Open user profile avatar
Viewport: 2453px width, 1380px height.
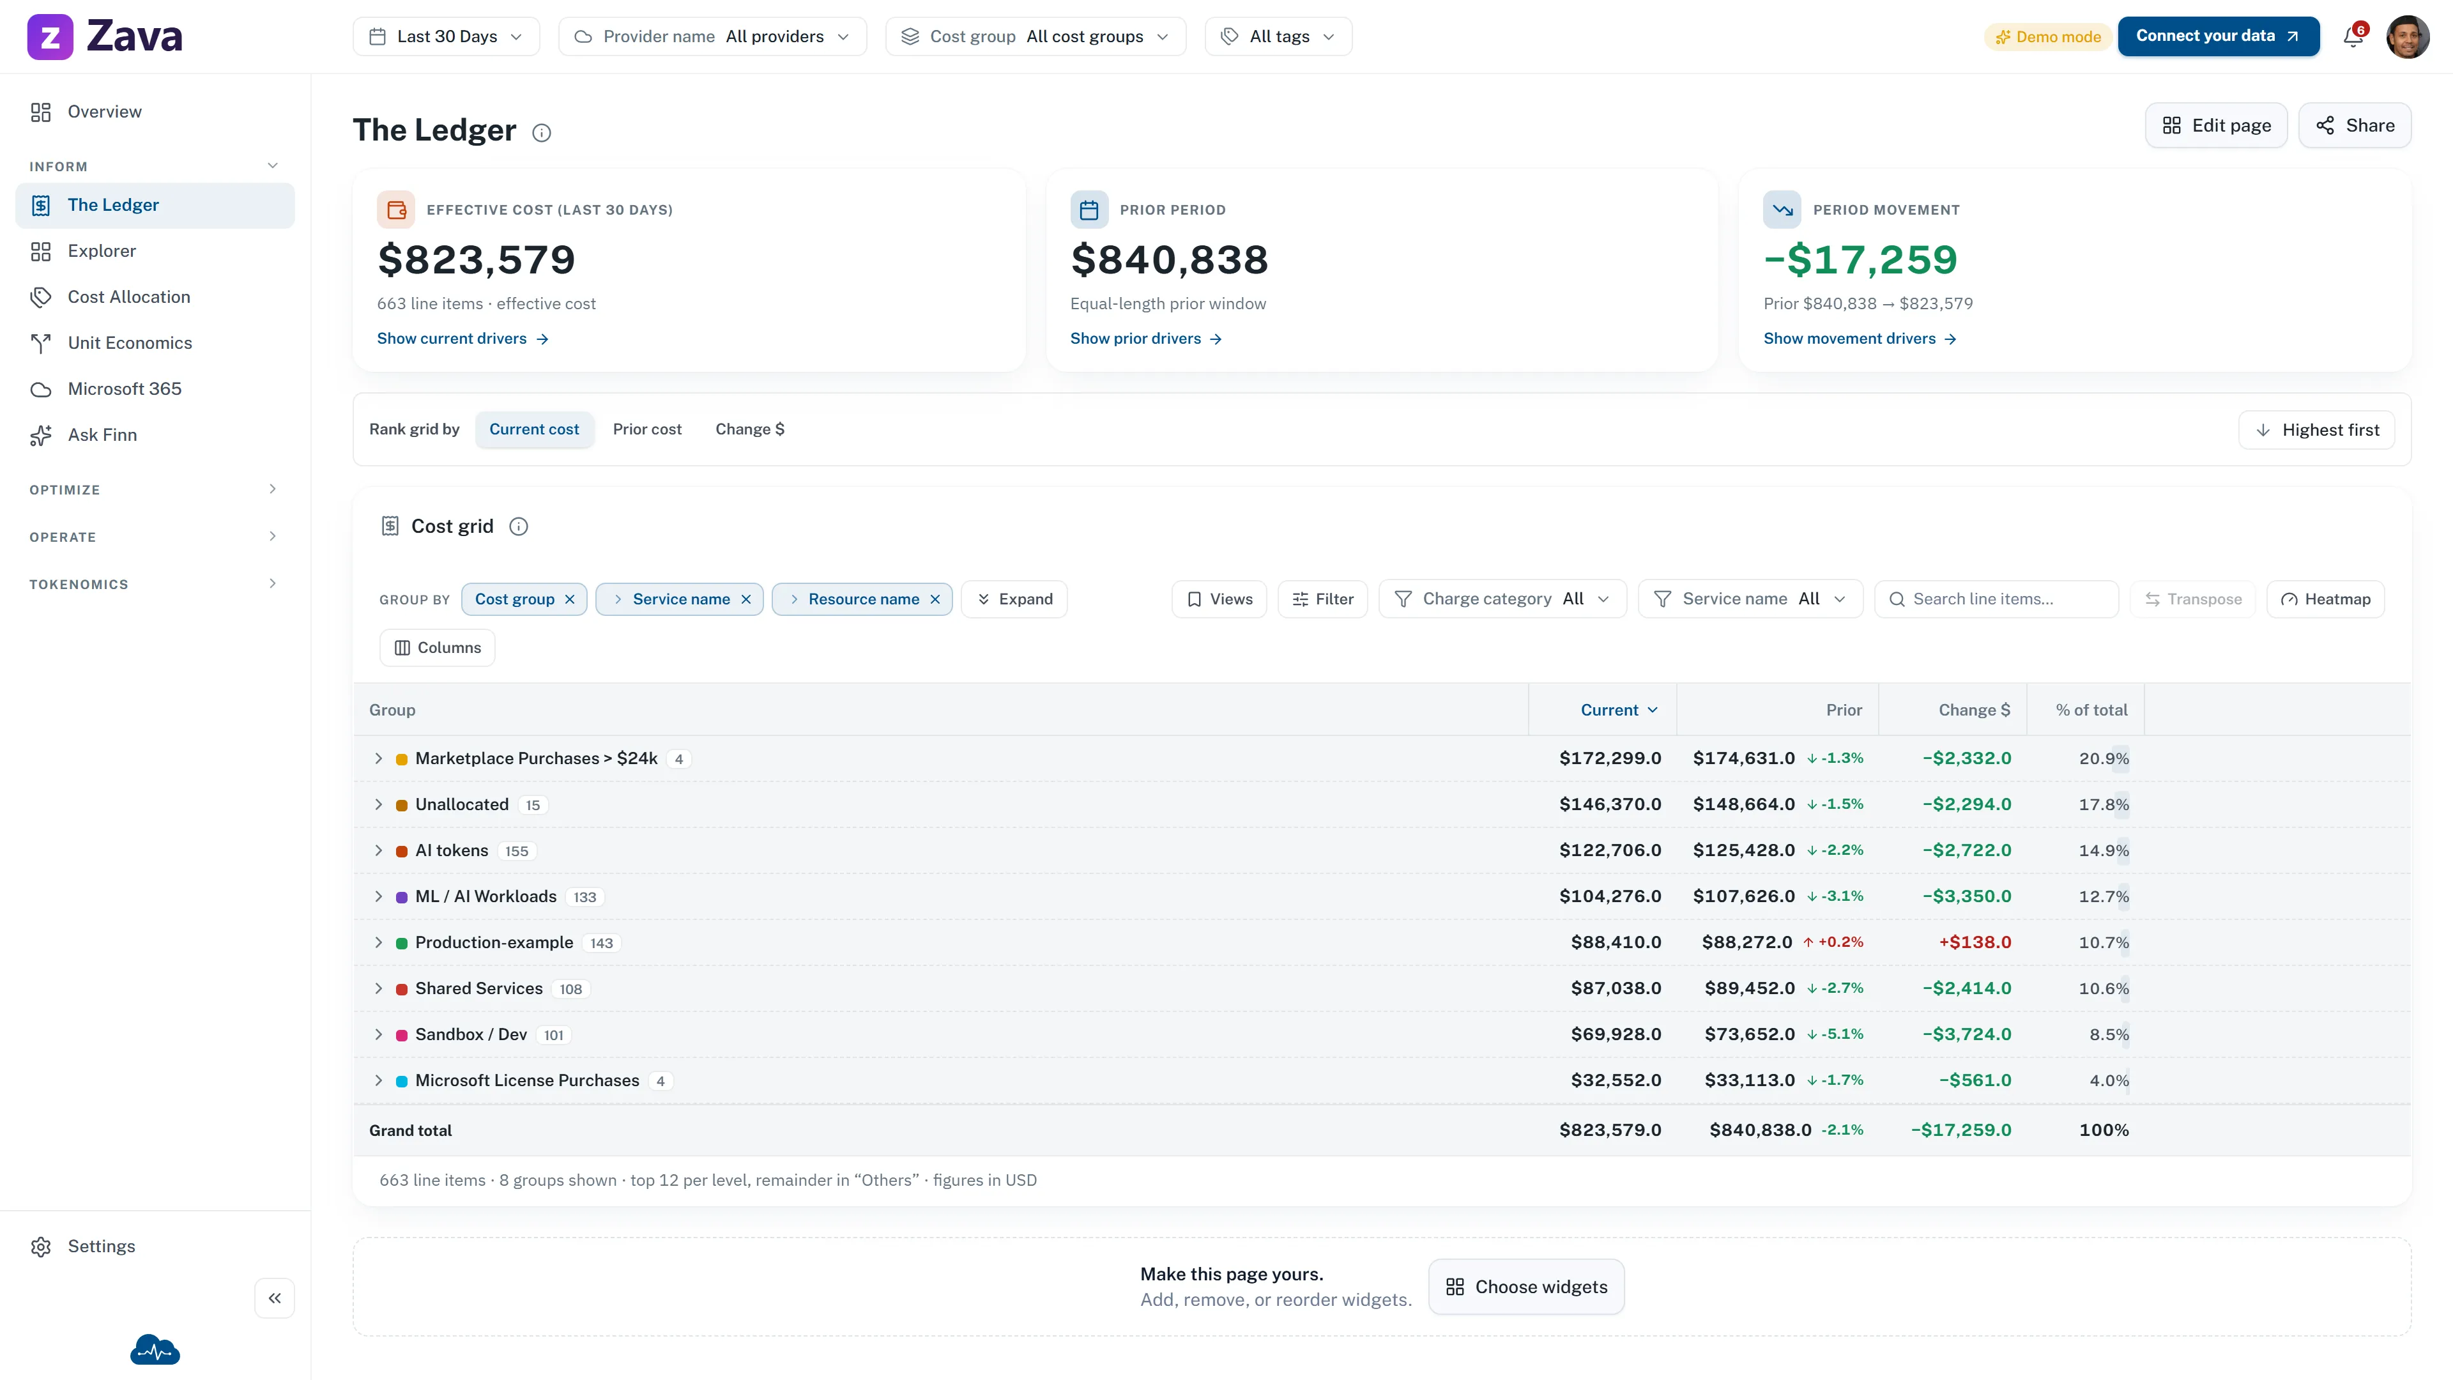(2407, 36)
